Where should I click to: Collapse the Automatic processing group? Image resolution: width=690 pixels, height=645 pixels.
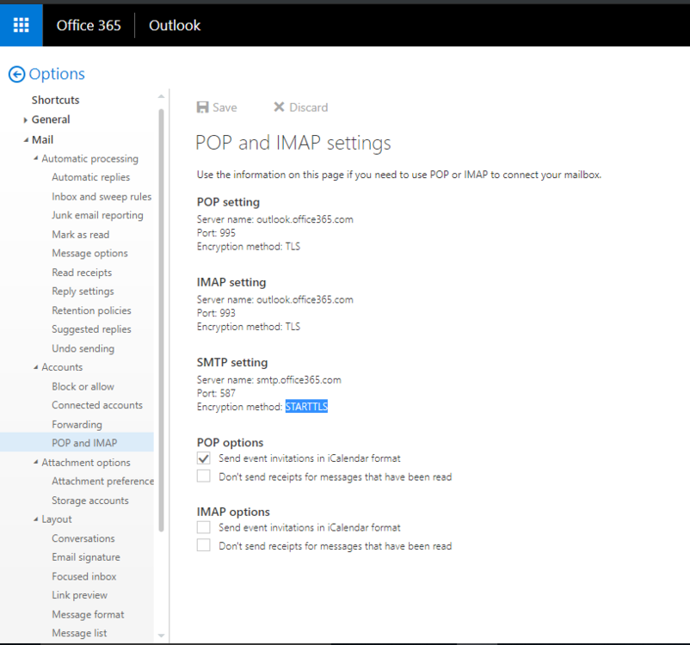tap(35, 159)
